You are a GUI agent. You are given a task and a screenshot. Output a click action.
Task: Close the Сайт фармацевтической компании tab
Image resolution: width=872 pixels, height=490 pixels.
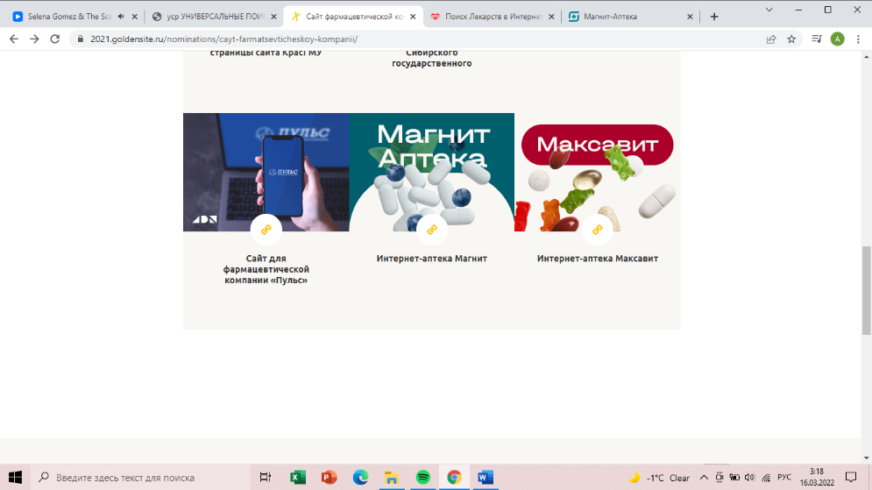point(413,17)
